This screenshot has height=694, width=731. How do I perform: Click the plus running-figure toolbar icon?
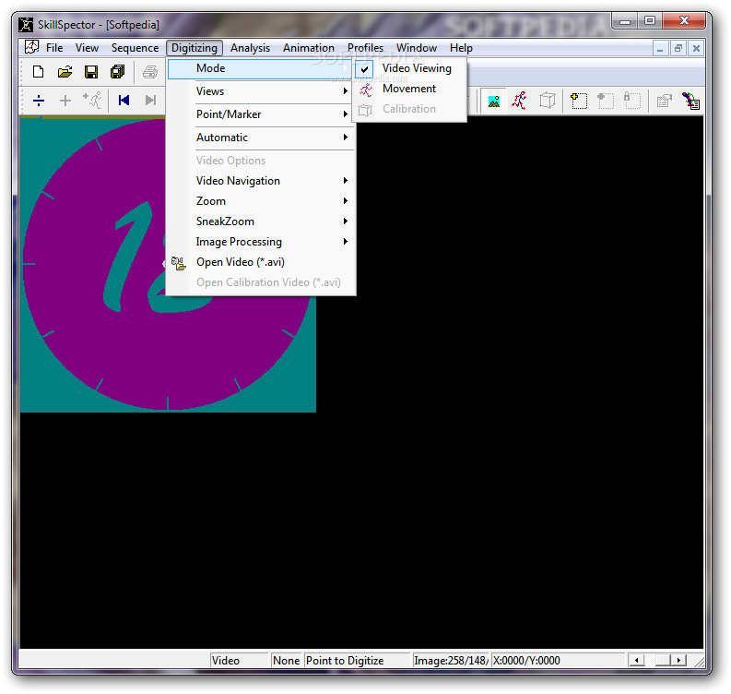[92, 101]
